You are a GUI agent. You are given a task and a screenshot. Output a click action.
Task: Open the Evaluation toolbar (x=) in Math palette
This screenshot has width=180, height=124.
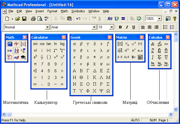(x=10, y=51)
